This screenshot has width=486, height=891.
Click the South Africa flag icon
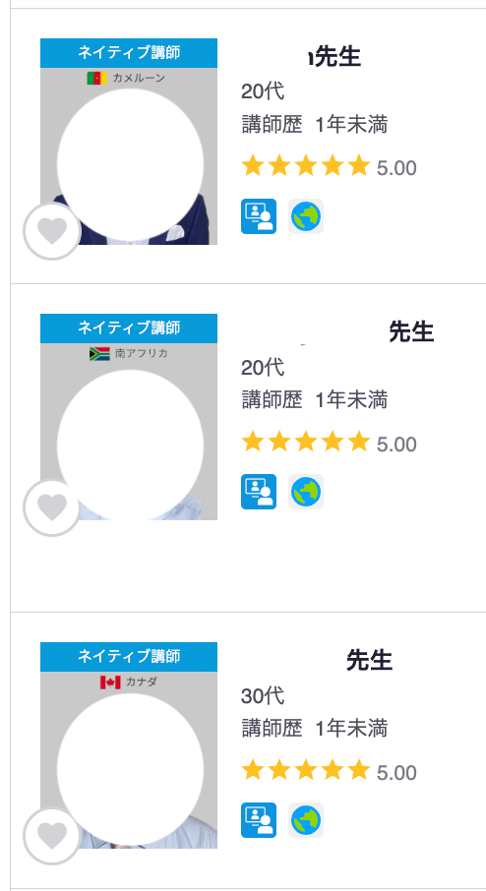99,353
